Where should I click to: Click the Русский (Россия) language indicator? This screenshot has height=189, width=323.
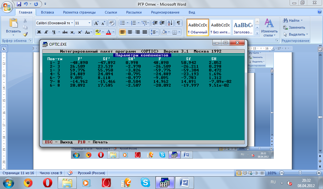91,173
